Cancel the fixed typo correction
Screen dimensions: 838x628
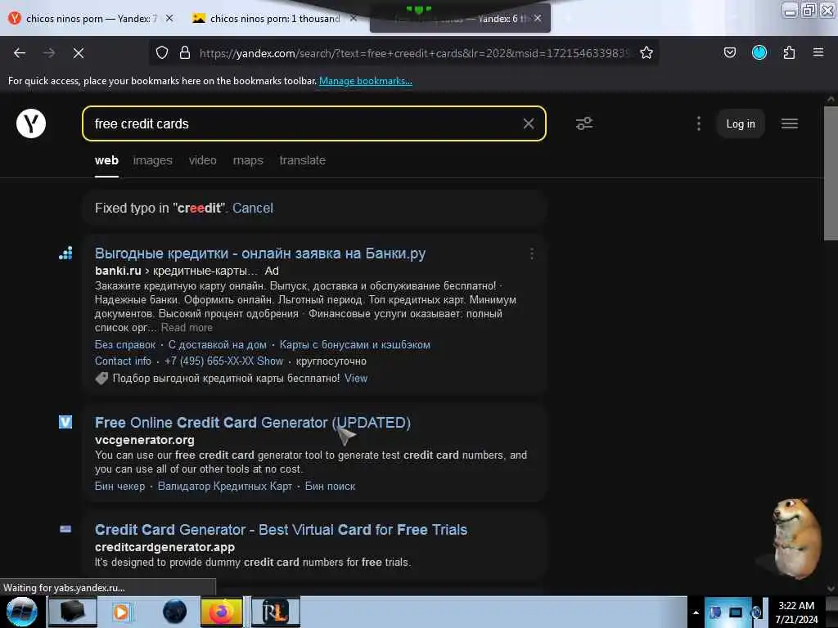tap(252, 208)
